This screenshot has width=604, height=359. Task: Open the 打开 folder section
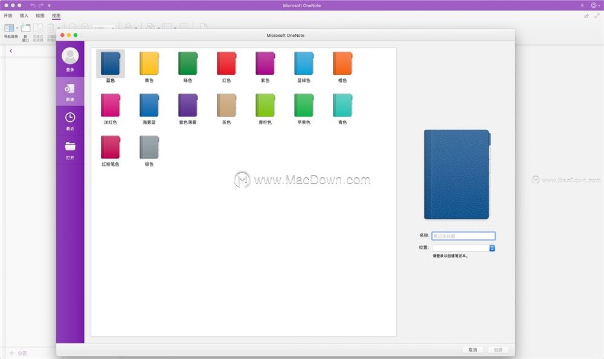point(70,150)
